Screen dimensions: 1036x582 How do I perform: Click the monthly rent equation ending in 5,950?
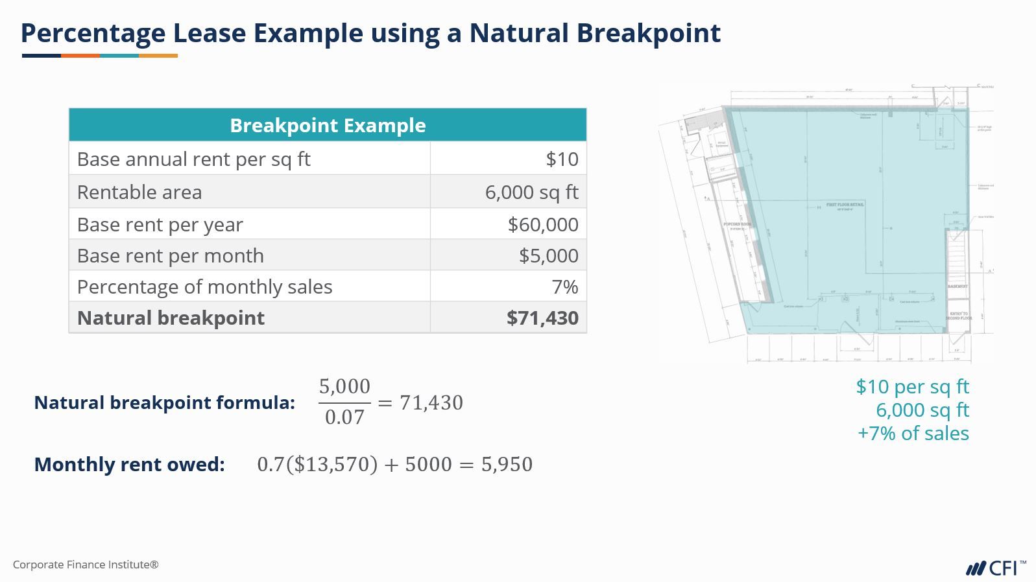(x=394, y=464)
